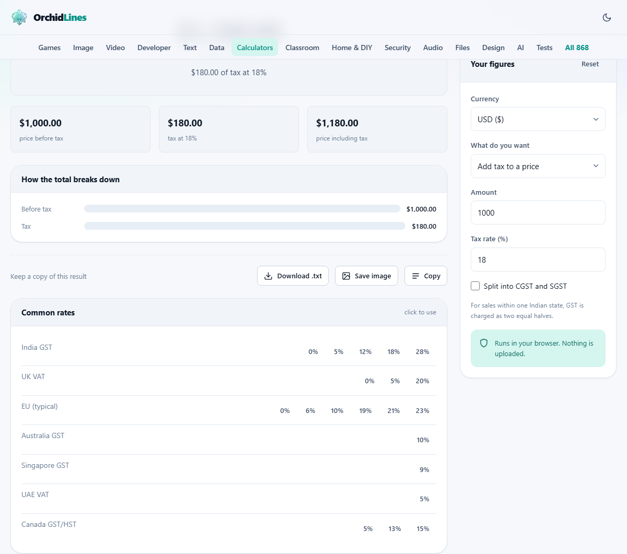Click the How the total breaks down heading
627x554 pixels.
tap(71, 180)
